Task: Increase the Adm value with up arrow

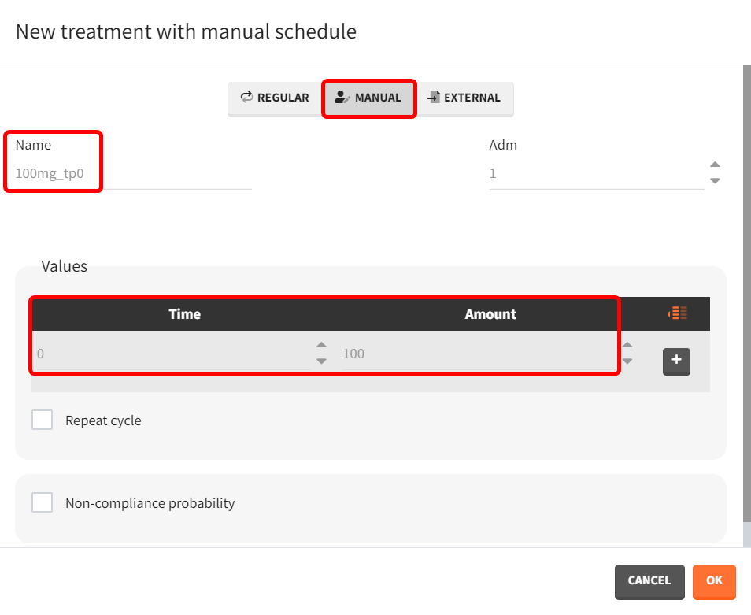Action: 715,165
